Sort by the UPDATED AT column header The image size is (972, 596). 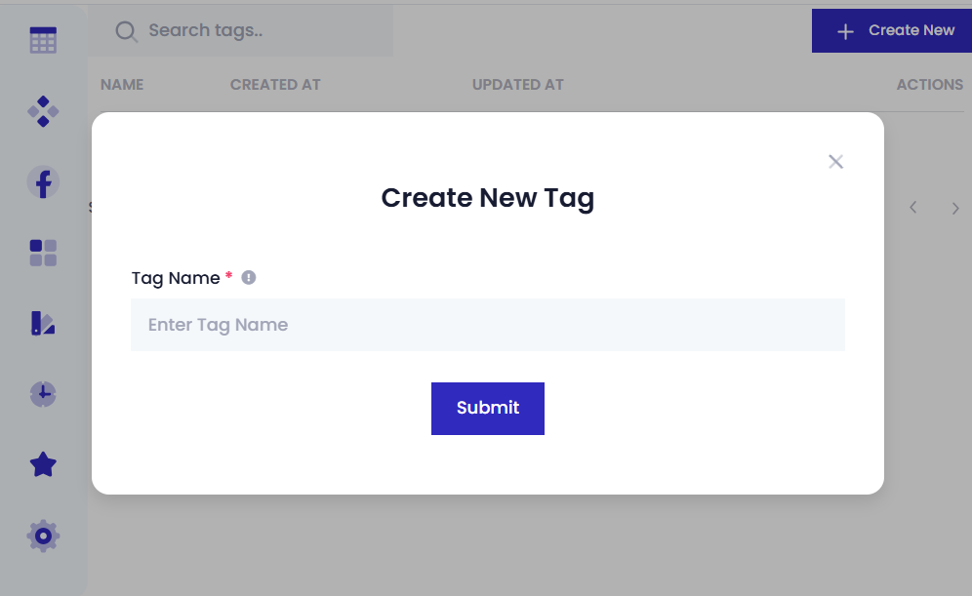coord(517,85)
